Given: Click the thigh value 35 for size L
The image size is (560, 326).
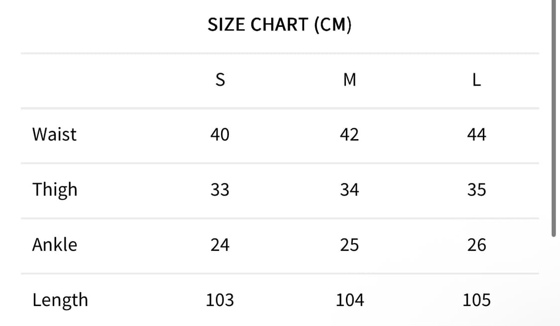Looking at the screenshot, I should click(x=476, y=190).
